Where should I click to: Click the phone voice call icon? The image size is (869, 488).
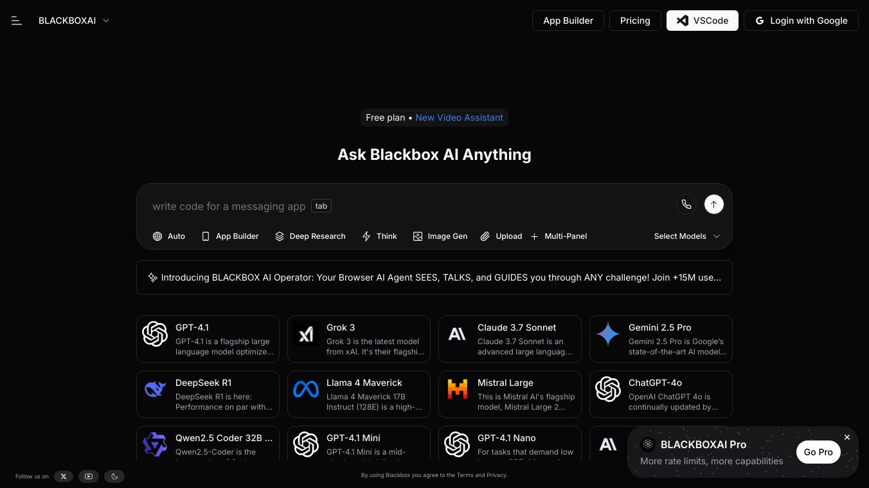click(x=686, y=204)
